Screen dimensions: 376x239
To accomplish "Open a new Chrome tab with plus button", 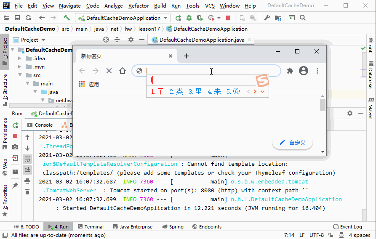I will point(187,56).
